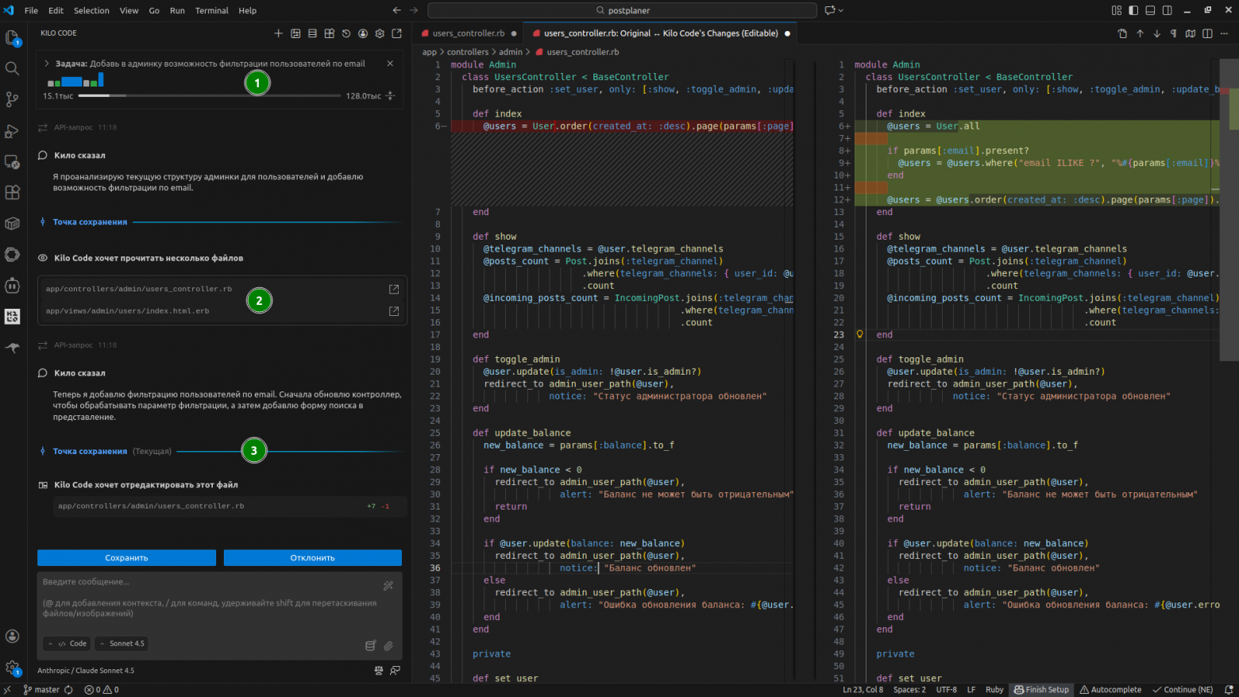Open Source Control icon in activity bar
The height and width of the screenshot is (697, 1239).
click(13, 99)
